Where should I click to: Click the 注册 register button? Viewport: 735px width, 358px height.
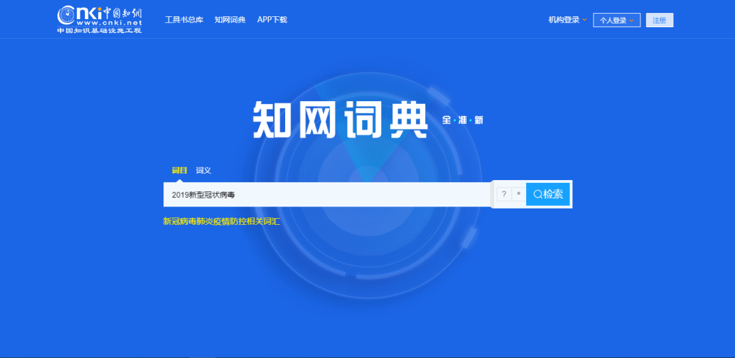[x=659, y=20]
